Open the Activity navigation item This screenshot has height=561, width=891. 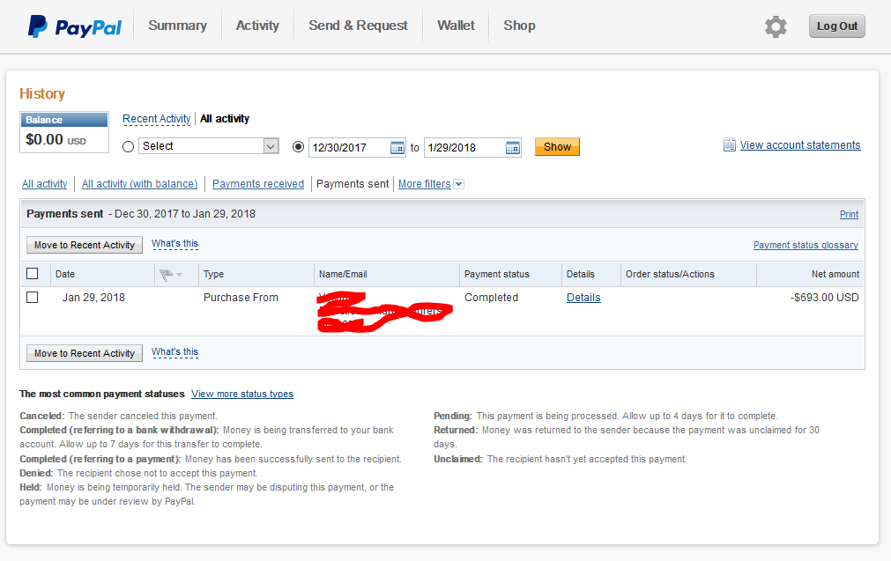pyautogui.click(x=257, y=26)
